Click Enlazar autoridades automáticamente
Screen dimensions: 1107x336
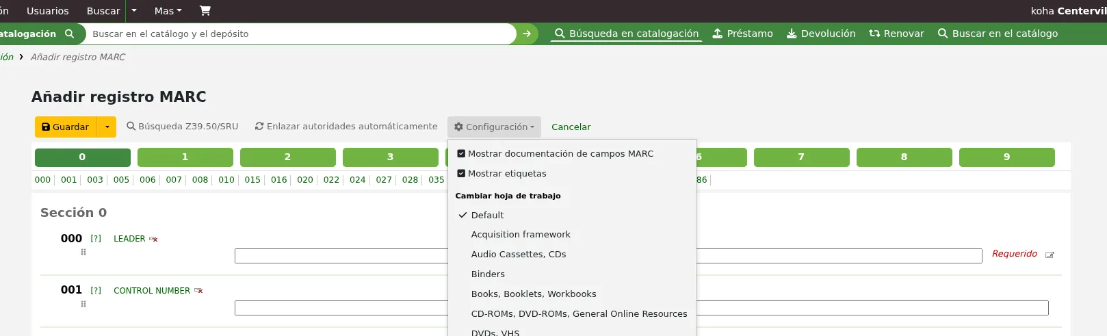click(x=346, y=127)
